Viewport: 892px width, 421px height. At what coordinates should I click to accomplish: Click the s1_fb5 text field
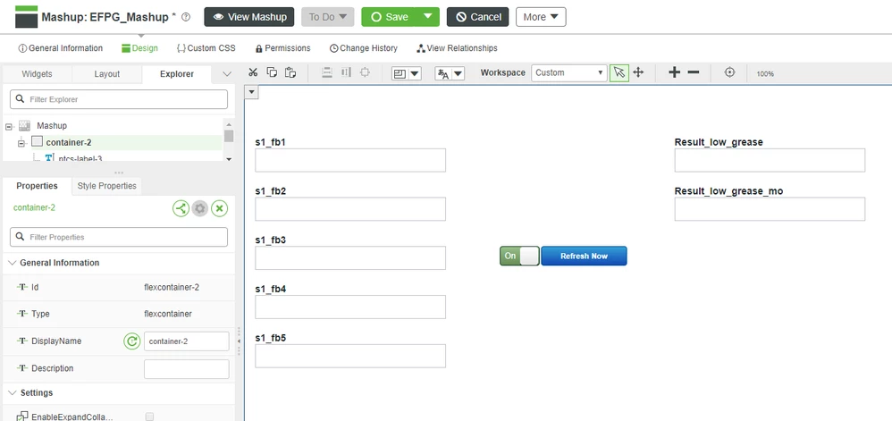tap(350, 356)
